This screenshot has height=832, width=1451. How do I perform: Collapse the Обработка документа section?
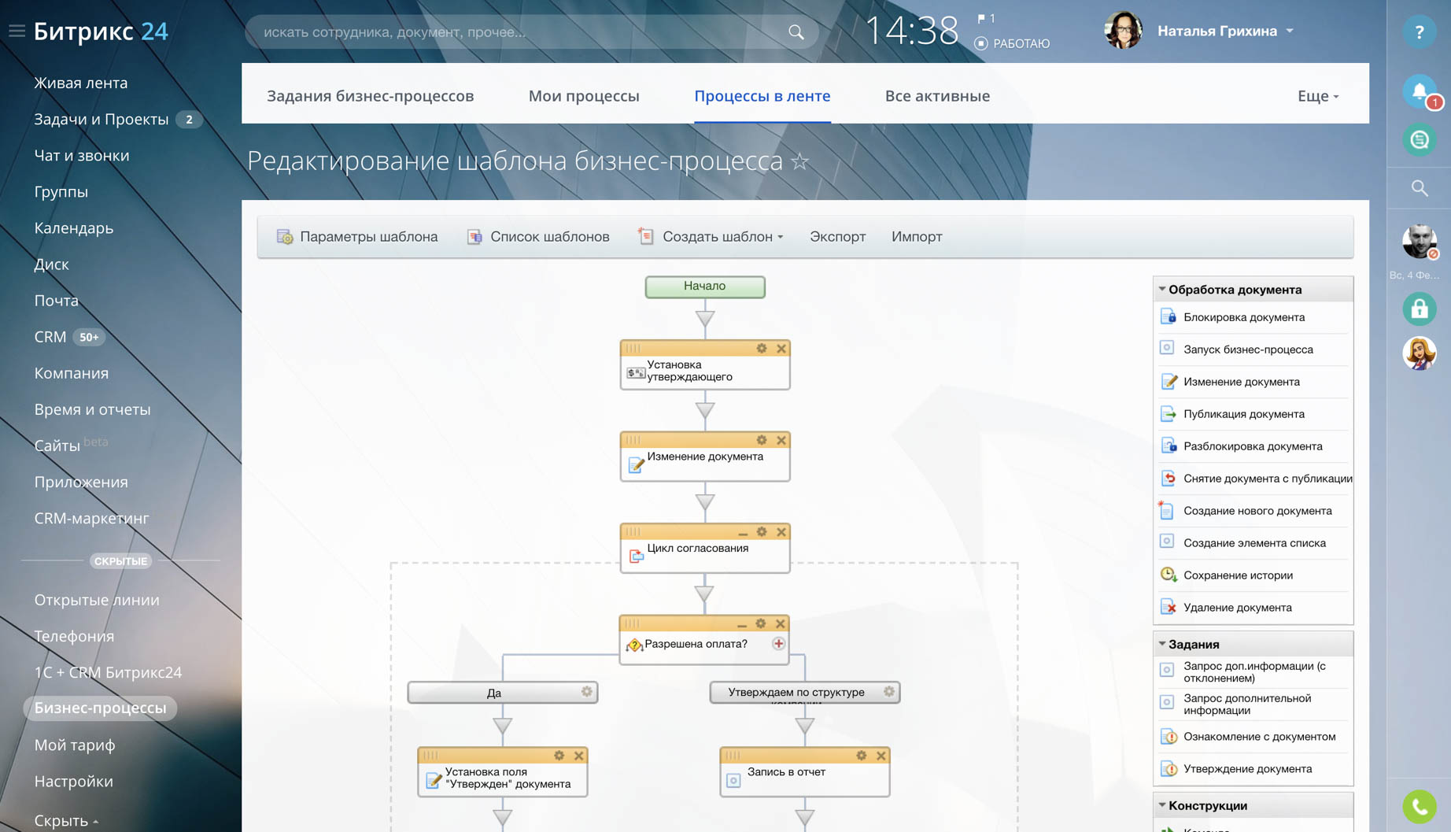point(1162,290)
